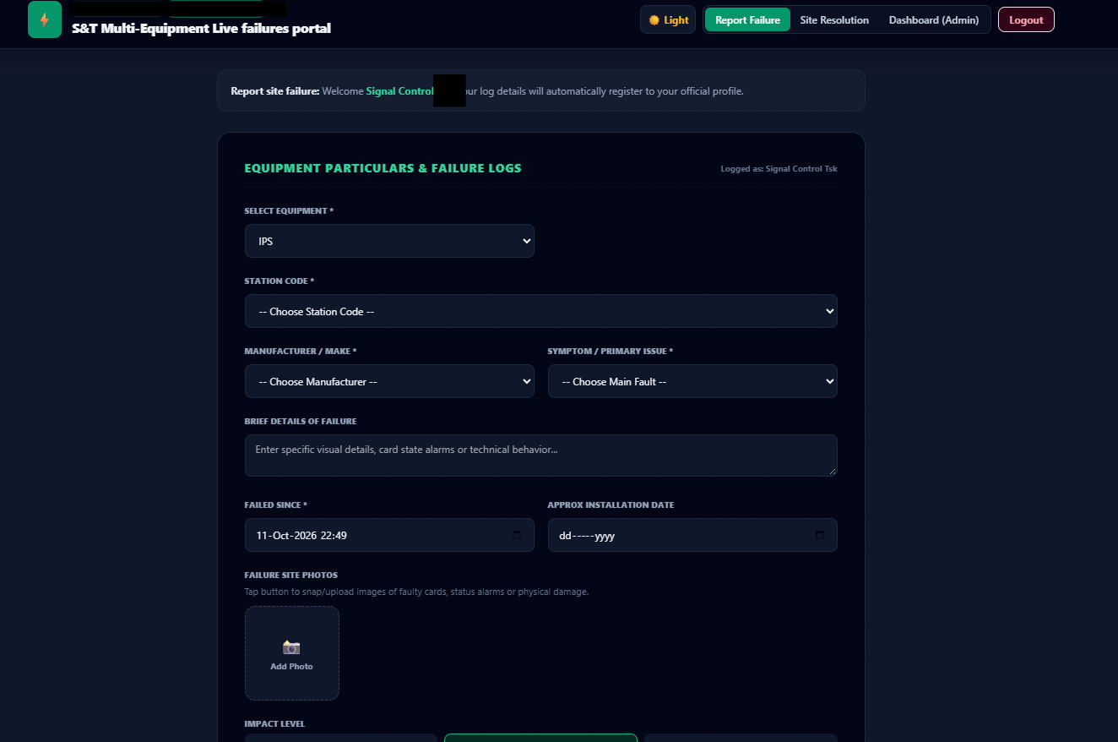Click the Logout button
Image resolution: width=1118 pixels, height=742 pixels.
pos(1026,19)
